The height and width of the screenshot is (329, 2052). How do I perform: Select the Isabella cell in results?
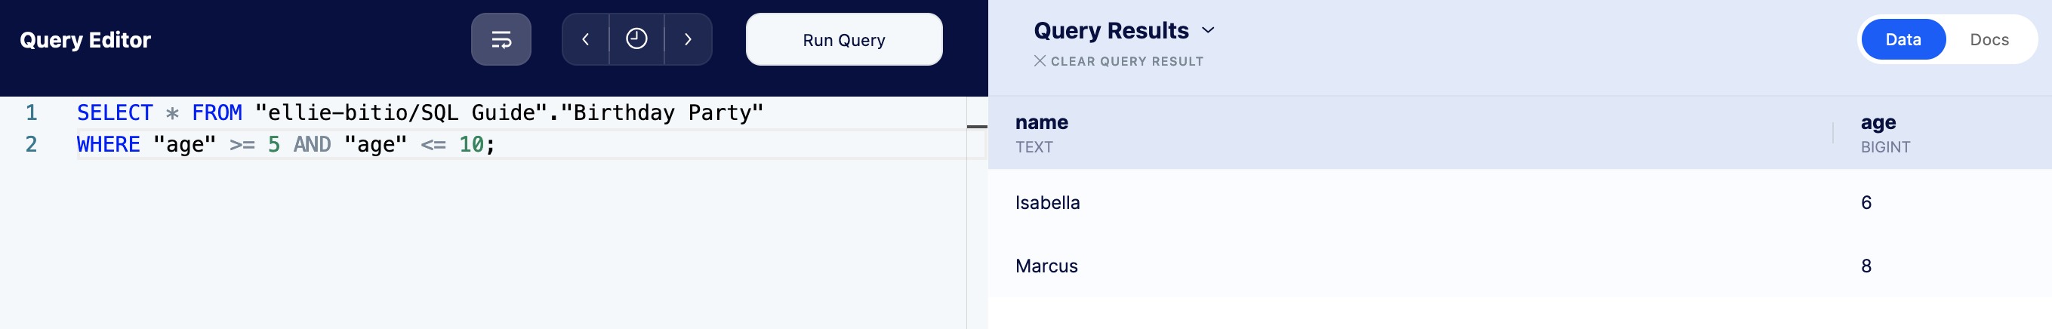[1046, 202]
